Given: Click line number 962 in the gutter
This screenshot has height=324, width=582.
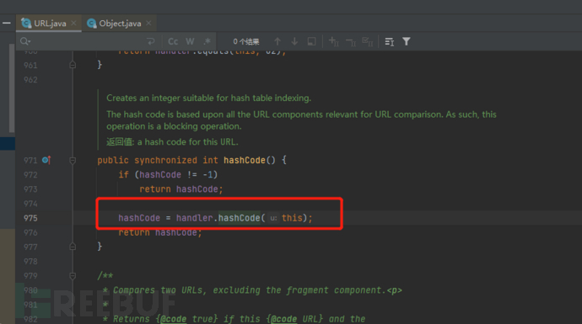Looking at the screenshot, I should tap(30, 80).
